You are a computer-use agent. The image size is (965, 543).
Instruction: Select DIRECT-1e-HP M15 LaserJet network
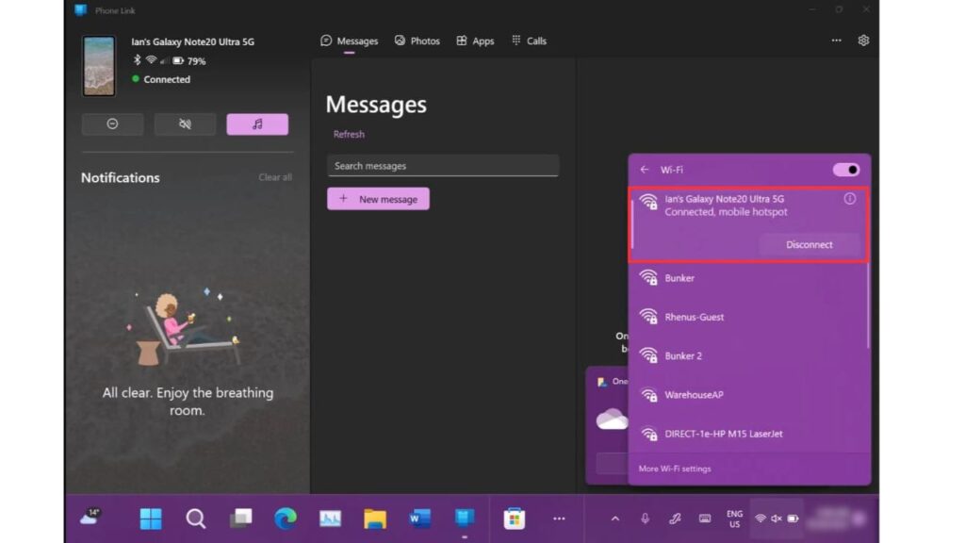747,434
